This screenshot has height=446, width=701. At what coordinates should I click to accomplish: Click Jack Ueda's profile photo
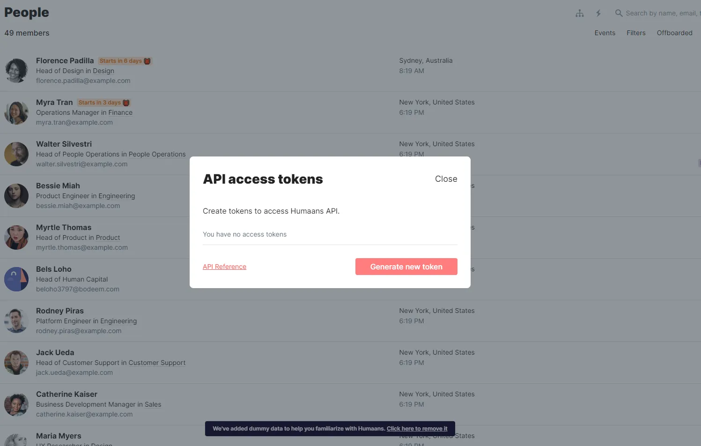[16, 363]
